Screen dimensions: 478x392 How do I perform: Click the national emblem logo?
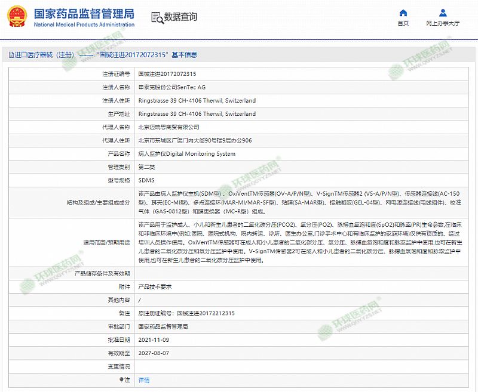(16, 17)
